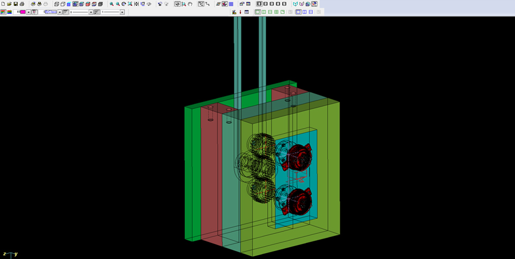515x259 pixels.
Task: Select the pan hand tool
Action: (190, 4)
